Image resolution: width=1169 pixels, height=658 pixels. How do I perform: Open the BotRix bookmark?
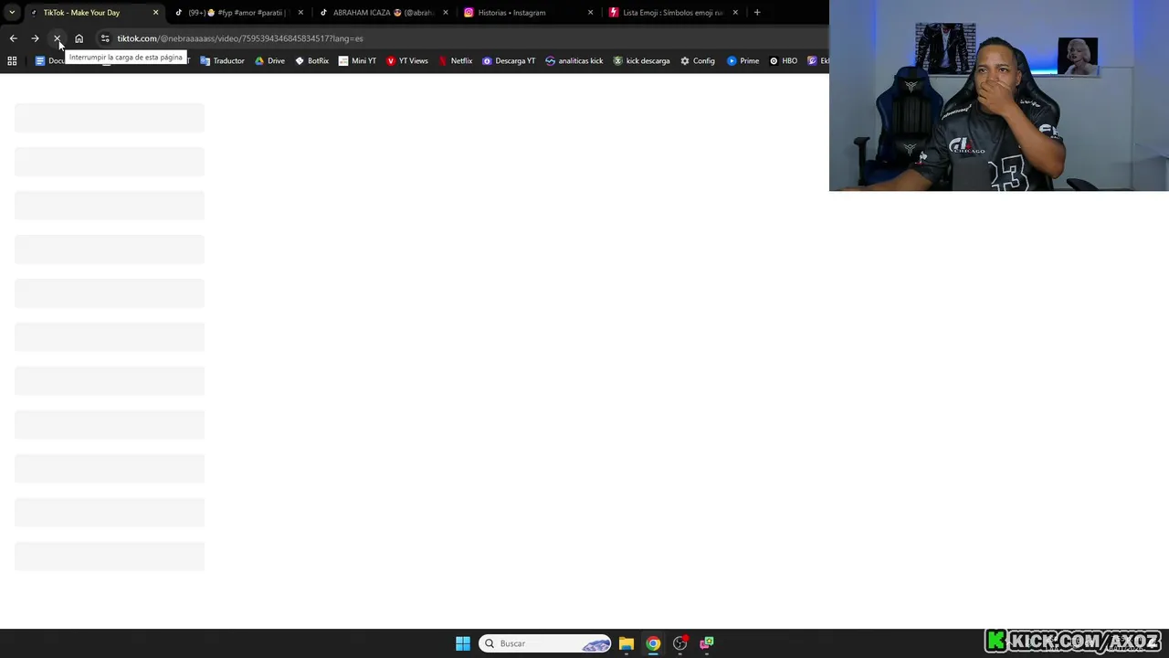[x=311, y=61]
